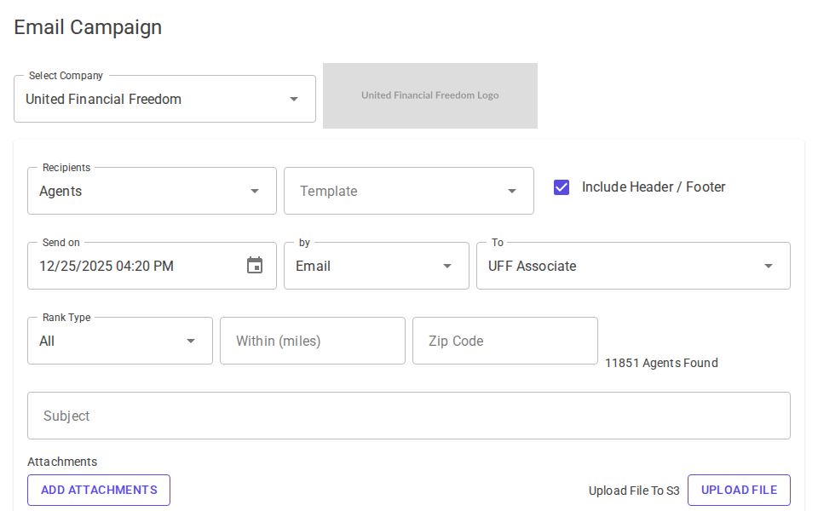
Task: Click the 'by' field dropdown arrow
Action: click(447, 266)
